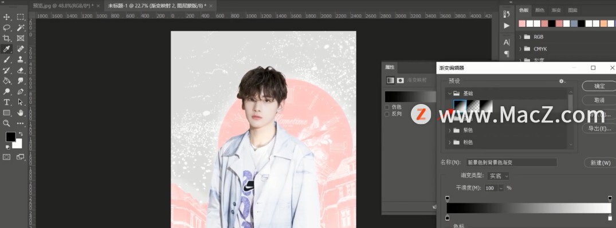Select the Smudge tool
Screen dimensions: 616x228
[x=21, y=81]
